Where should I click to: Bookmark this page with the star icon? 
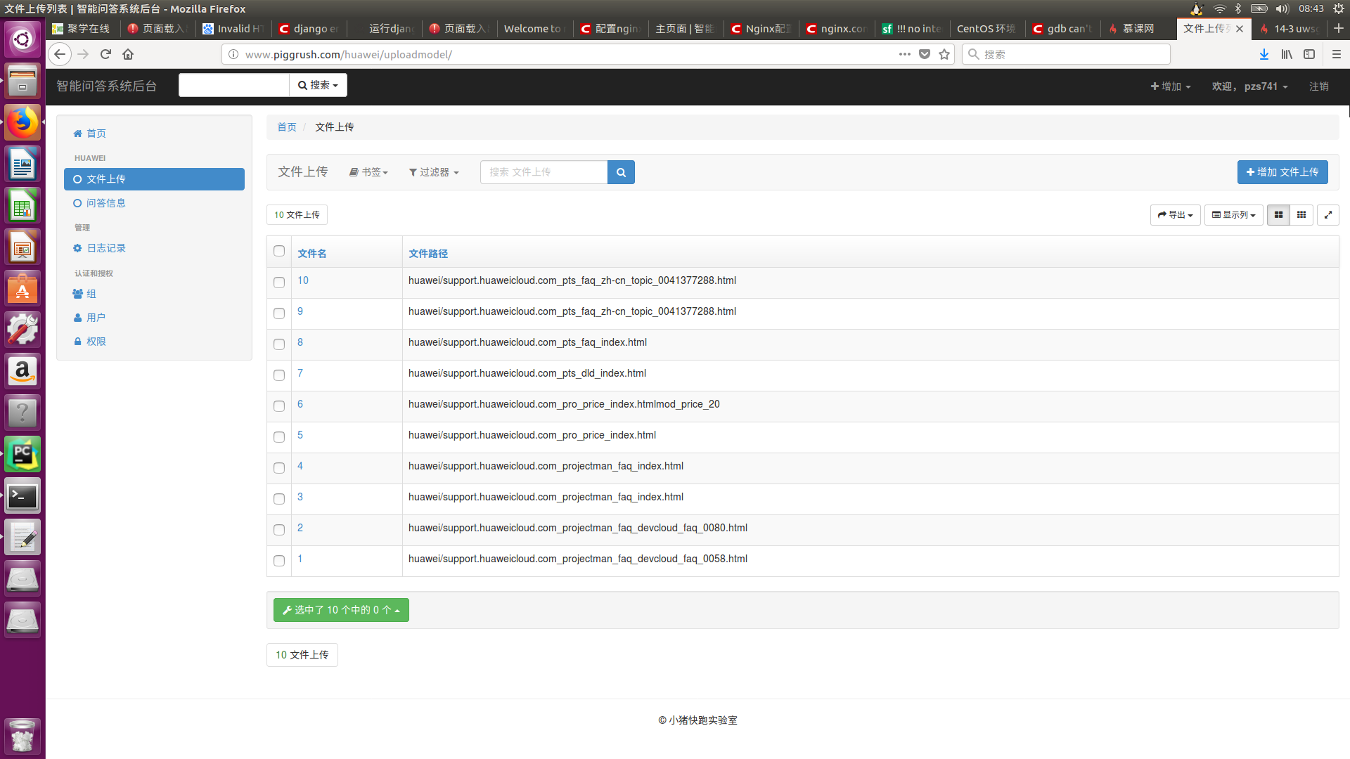(944, 54)
